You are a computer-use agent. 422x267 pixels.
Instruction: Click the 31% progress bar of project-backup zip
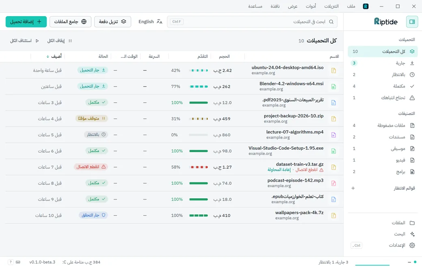pos(198,119)
